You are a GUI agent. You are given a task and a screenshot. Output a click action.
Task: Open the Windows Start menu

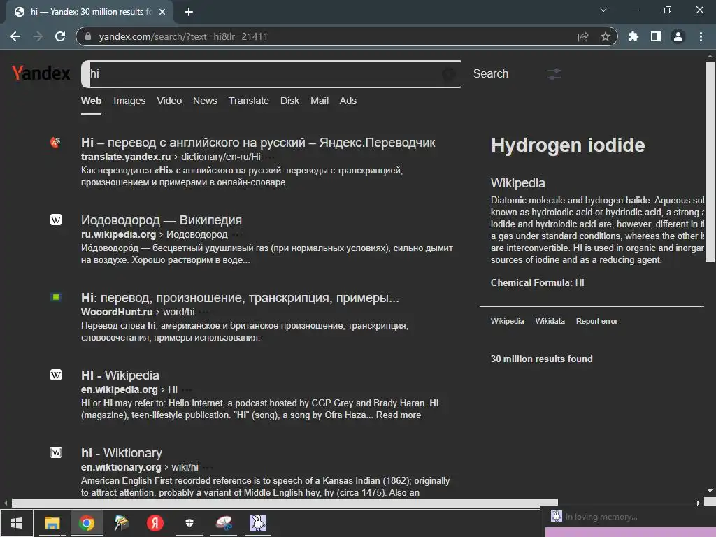click(x=17, y=523)
